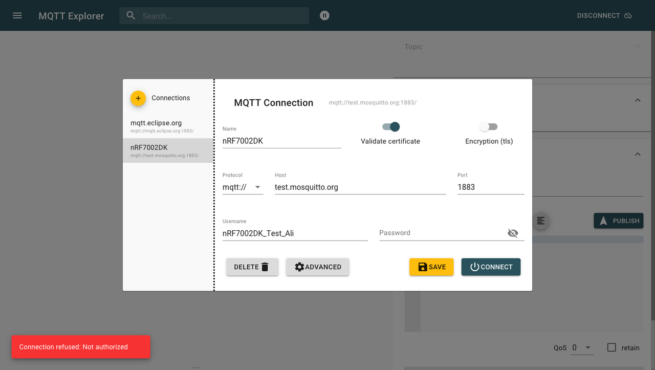655x370 pixels.
Task: Click the align text format icon
Action: (x=540, y=221)
